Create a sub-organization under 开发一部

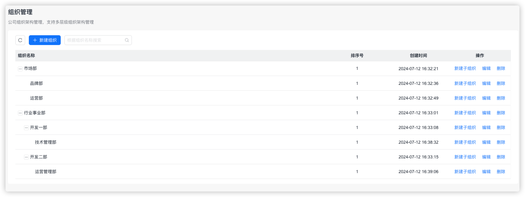click(x=465, y=127)
